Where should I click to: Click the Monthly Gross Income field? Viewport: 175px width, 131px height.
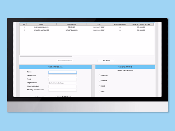[x=62, y=90]
